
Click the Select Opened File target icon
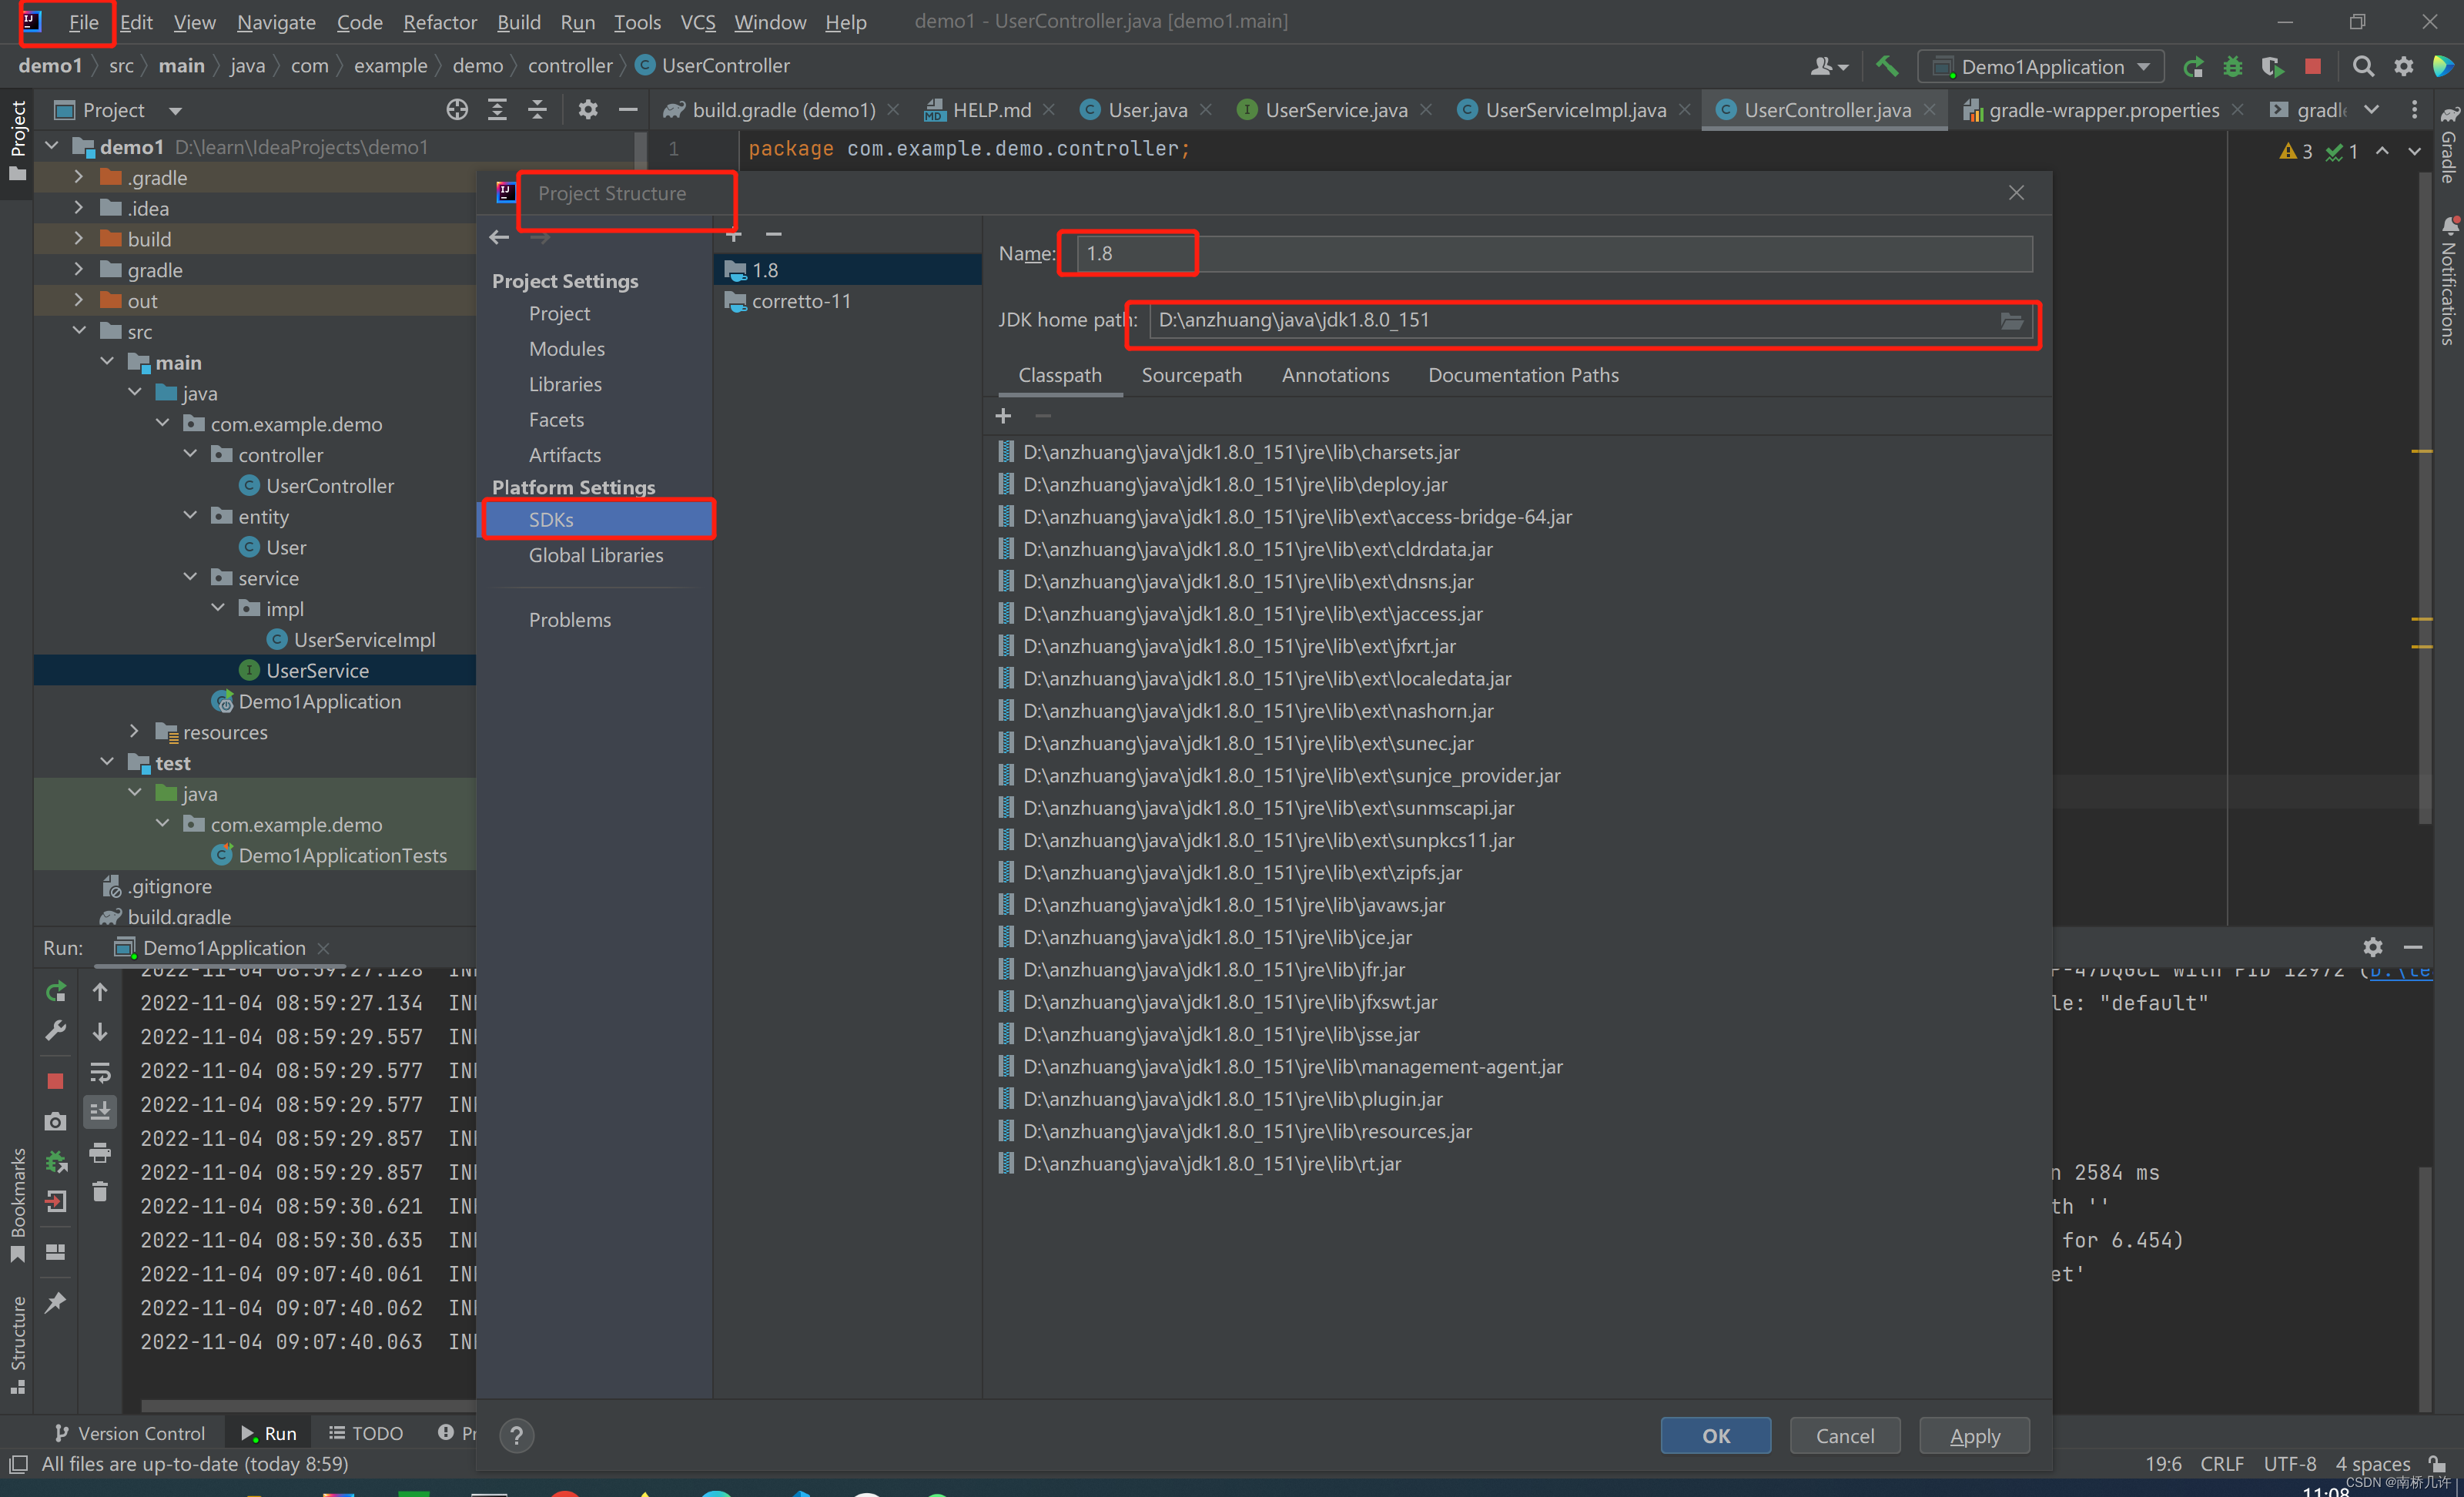pyautogui.click(x=457, y=110)
